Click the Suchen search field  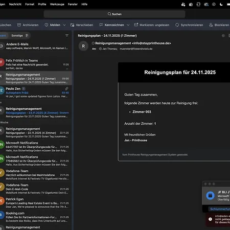point(114,14)
